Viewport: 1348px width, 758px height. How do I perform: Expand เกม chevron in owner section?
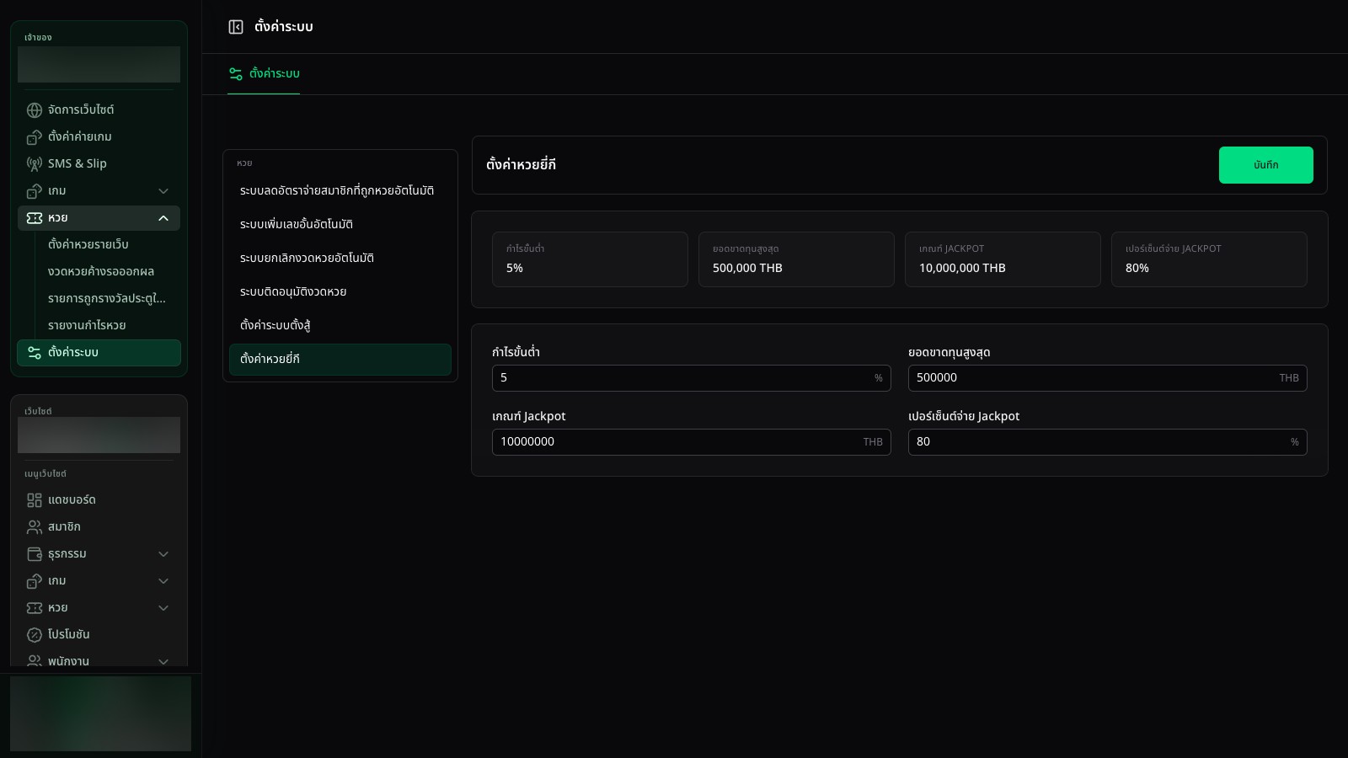point(163,191)
